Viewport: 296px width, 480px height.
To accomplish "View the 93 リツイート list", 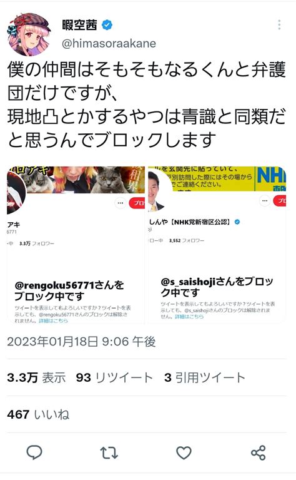I will click(114, 377).
